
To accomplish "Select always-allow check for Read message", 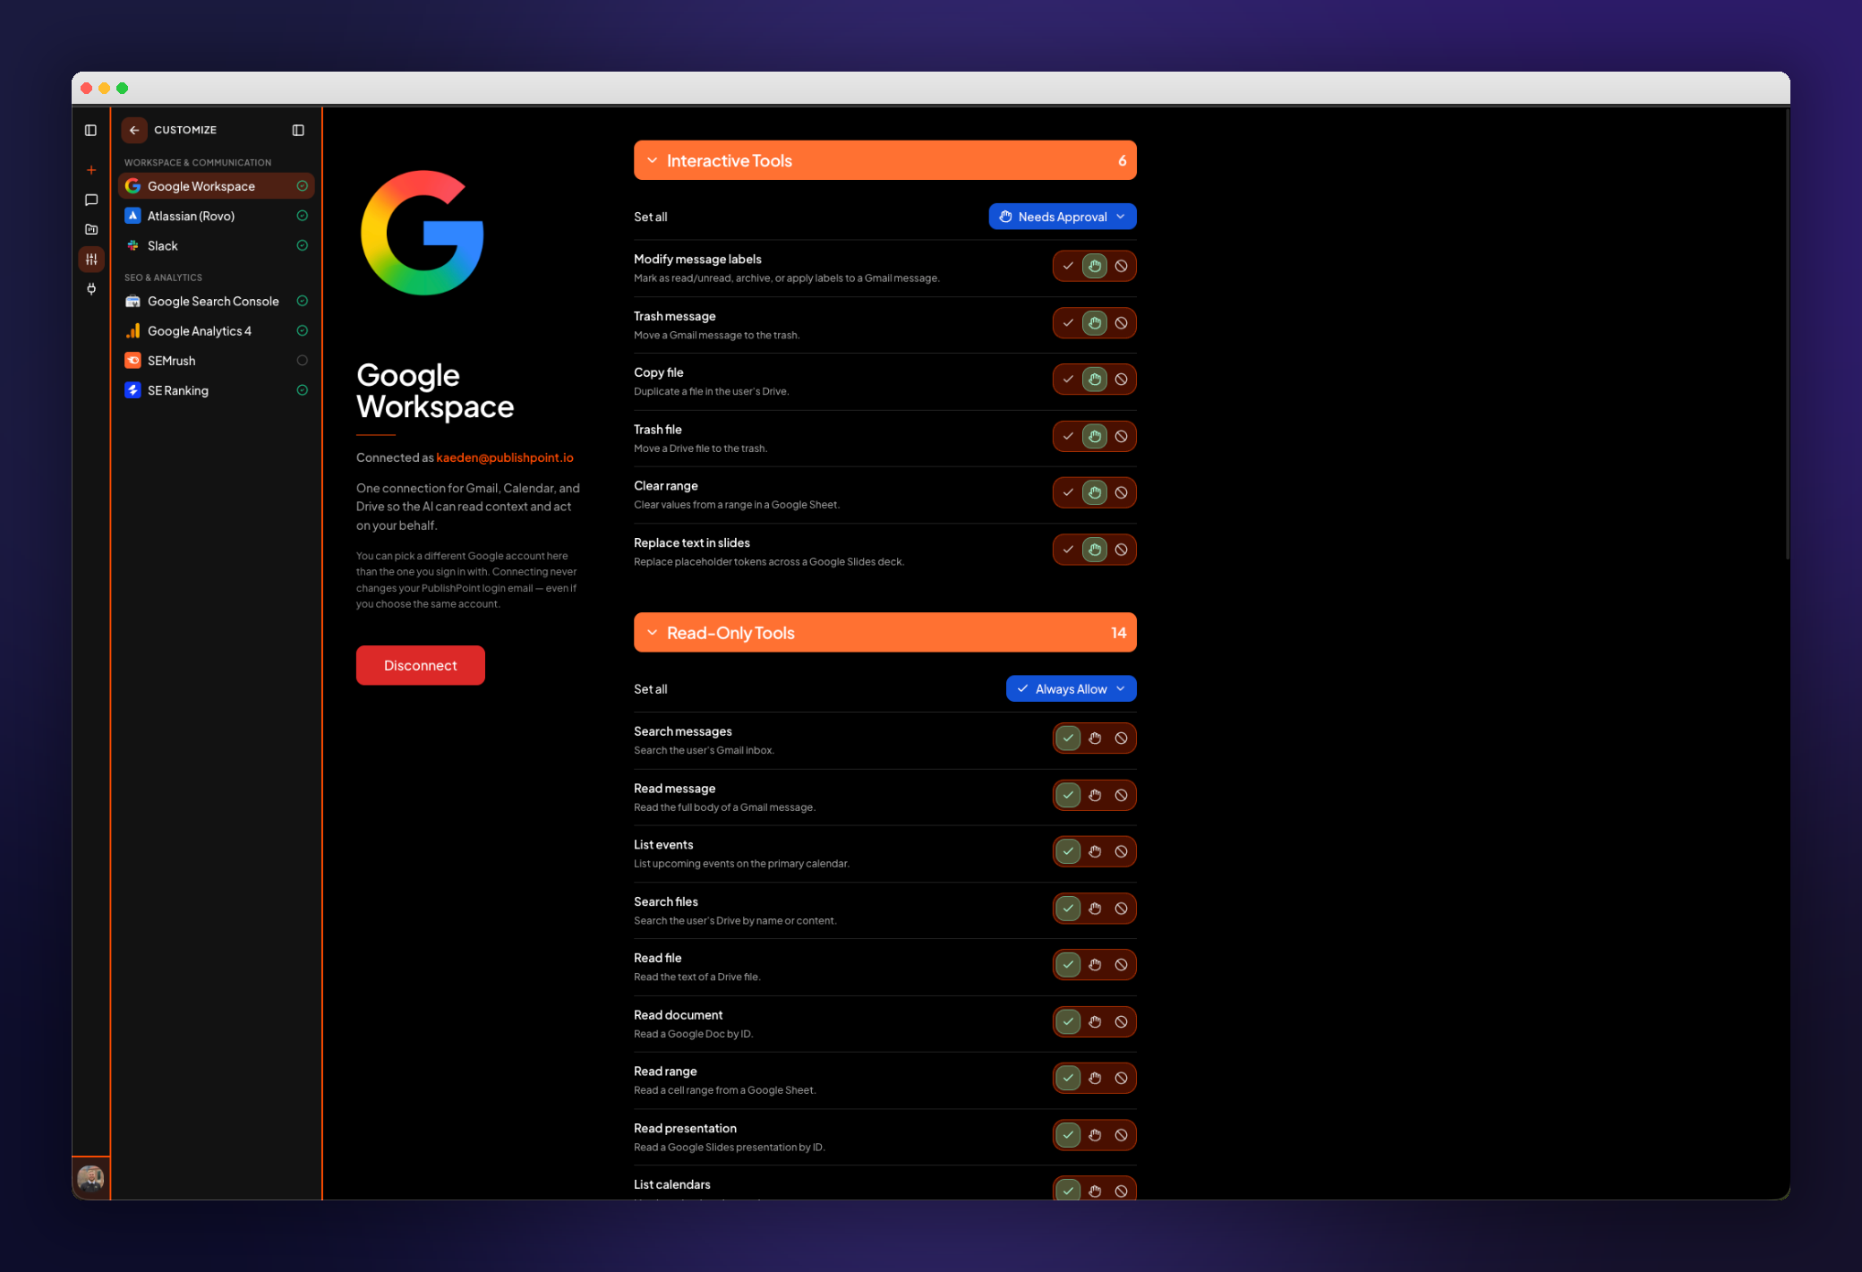I will pos(1068,796).
